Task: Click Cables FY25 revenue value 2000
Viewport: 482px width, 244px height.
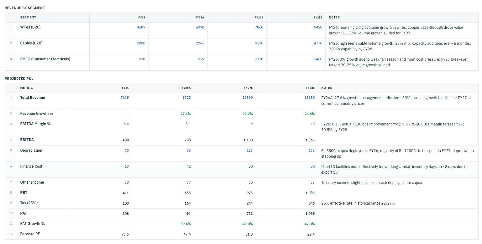Action: (141, 43)
